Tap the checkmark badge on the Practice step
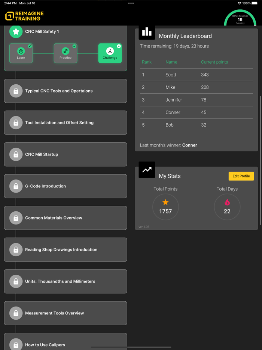 click(74, 46)
